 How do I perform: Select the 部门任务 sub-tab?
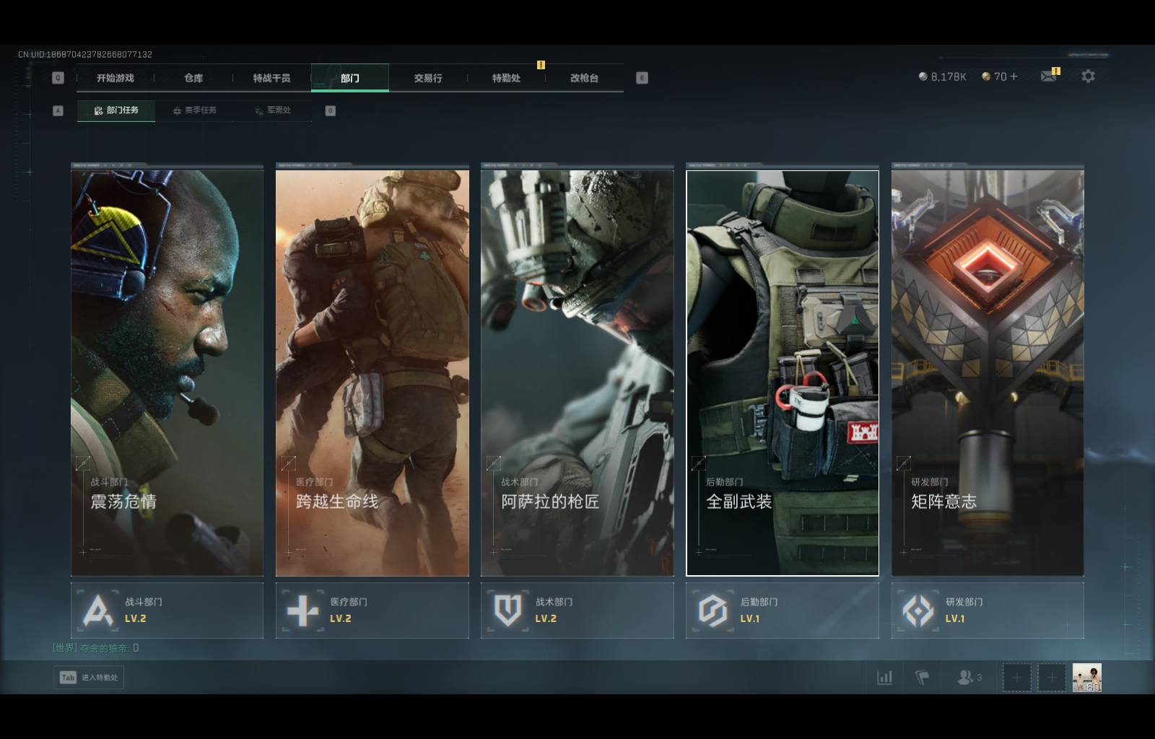(116, 110)
